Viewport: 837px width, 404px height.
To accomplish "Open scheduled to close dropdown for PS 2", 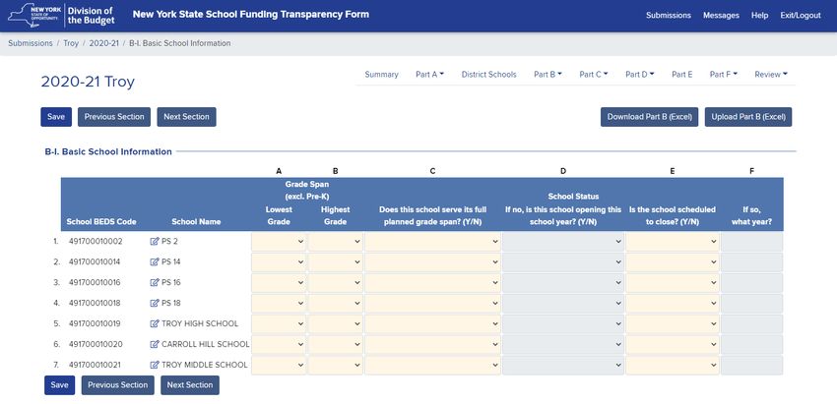I will pos(672,242).
